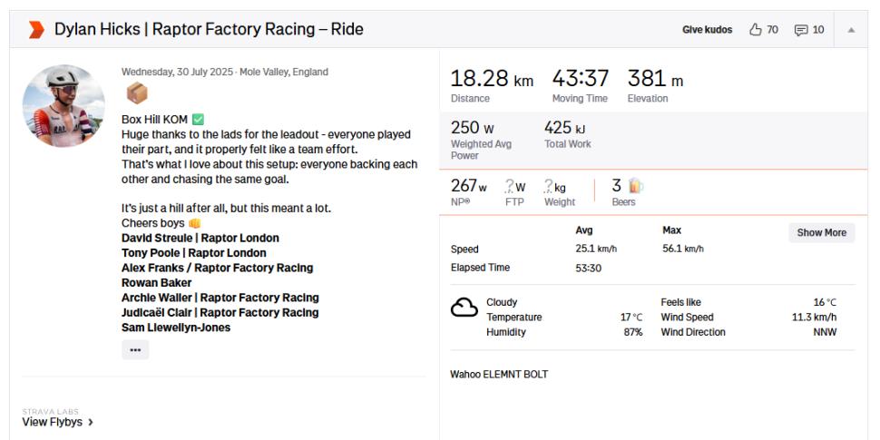Click the Wahoo ELEMNT BOLT device label
Image resolution: width=880 pixels, height=440 pixels.
click(499, 375)
